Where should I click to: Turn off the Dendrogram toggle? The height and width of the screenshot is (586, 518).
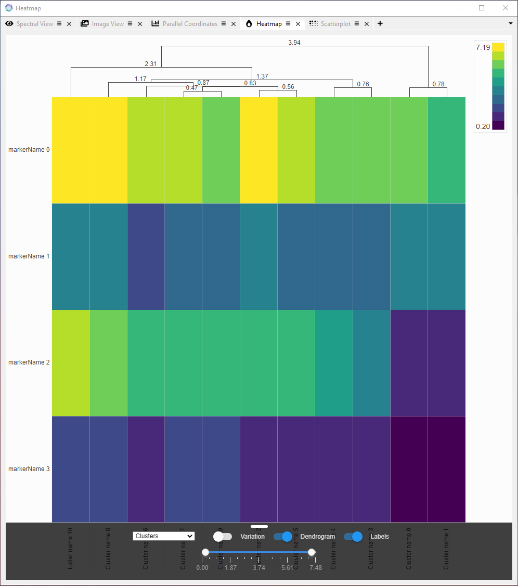283,537
